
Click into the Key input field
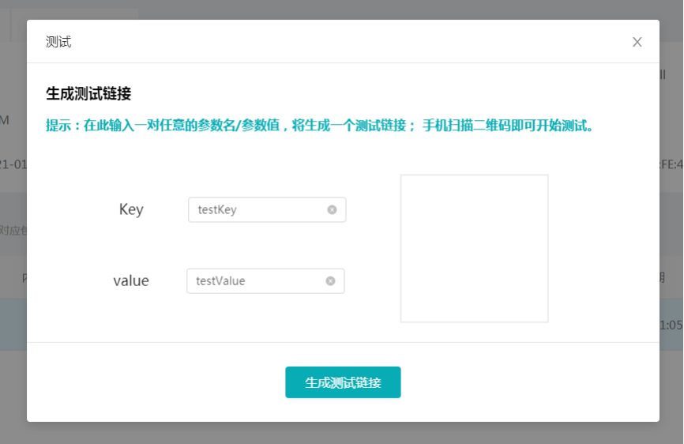[x=267, y=210]
